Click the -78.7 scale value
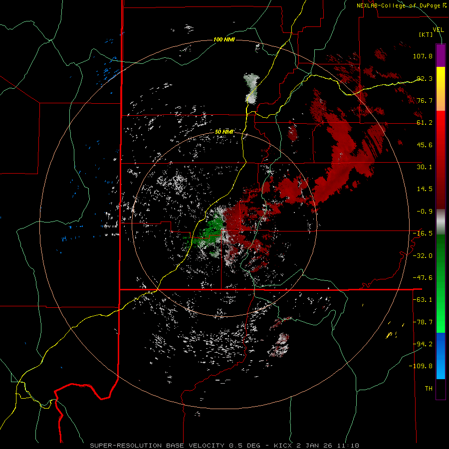 coord(423,322)
